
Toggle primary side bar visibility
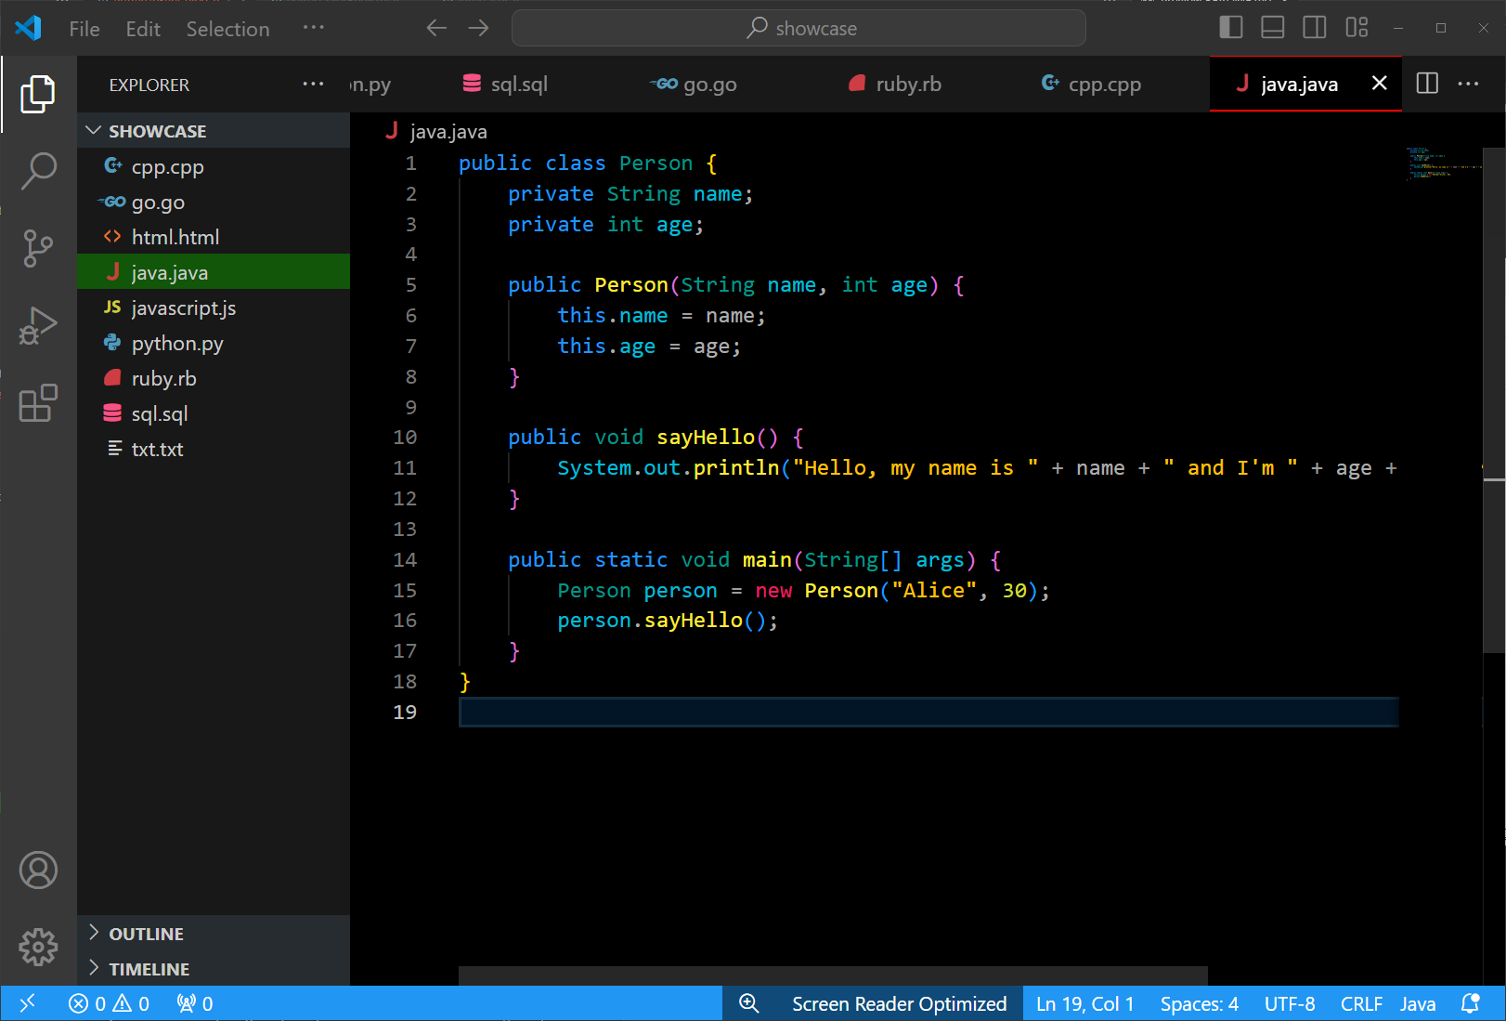[1231, 28]
